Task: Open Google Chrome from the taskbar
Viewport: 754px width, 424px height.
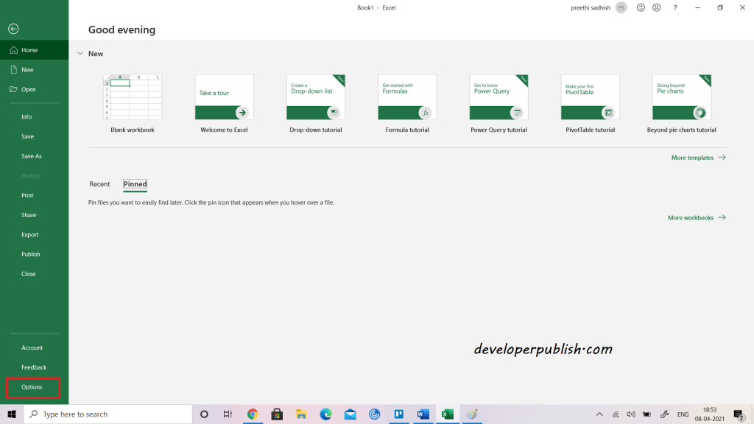Action: (x=253, y=414)
